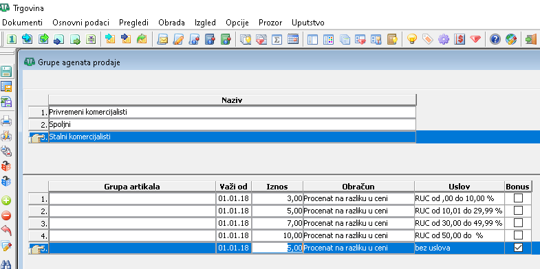Click the red cubes sidebar icon
This screenshot has width=540, height=269.
click(x=6, y=166)
